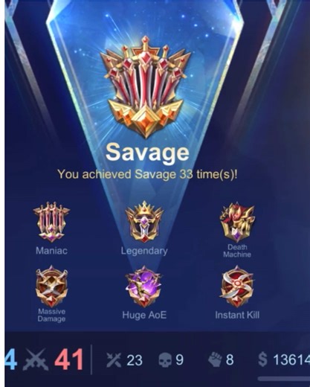Click the Legendary label text
This screenshot has width=310, height=387.
click(x=144, y=252)
